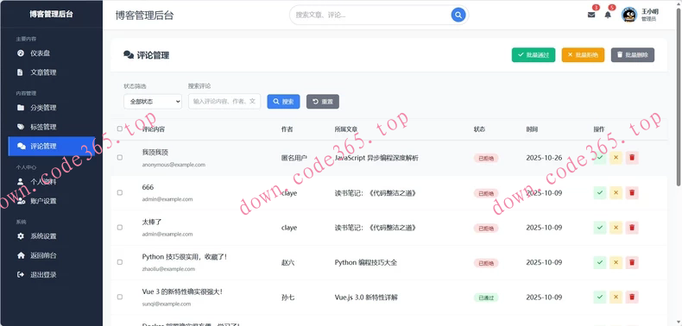
Task: Click the 王小明 username text
Action: 650,12
